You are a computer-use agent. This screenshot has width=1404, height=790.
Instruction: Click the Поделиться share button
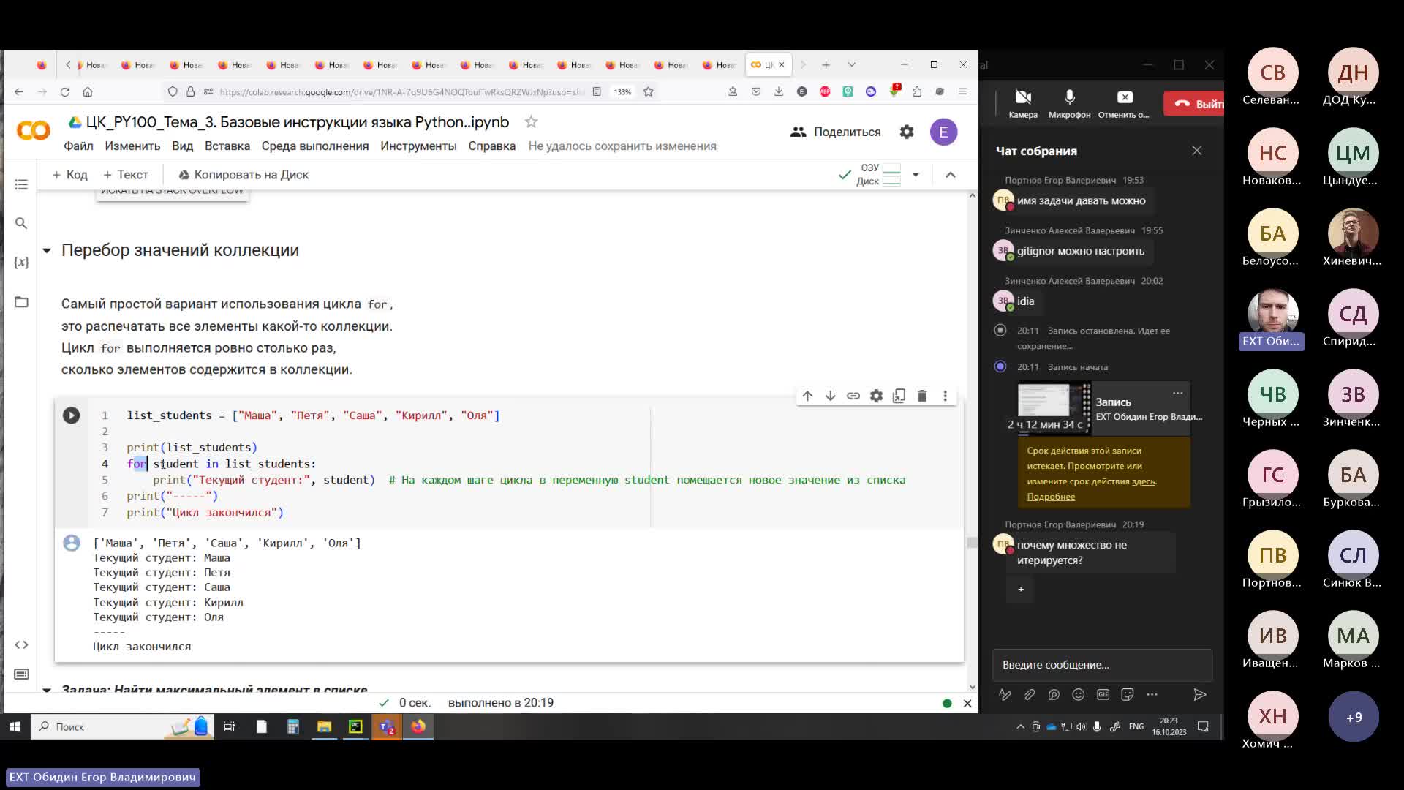point(836,132)
